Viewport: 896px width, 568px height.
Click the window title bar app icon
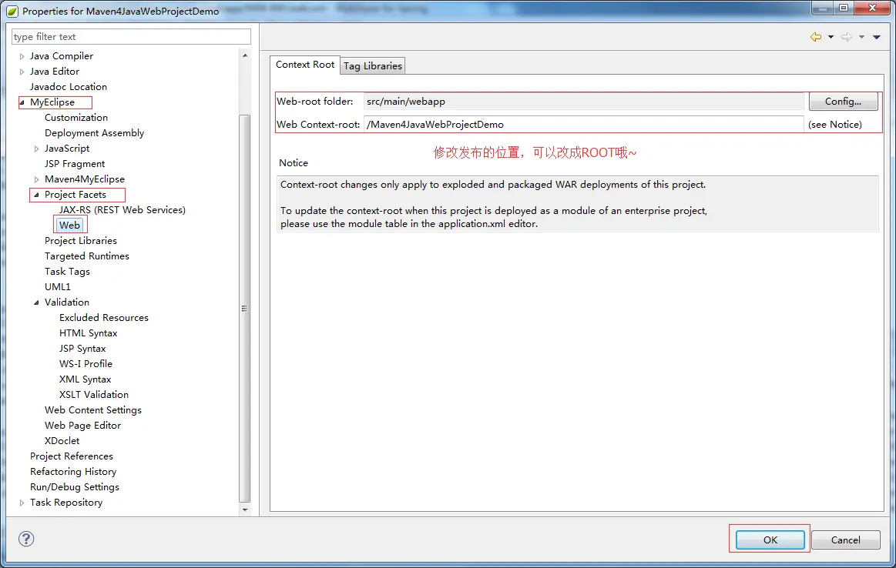12,11
